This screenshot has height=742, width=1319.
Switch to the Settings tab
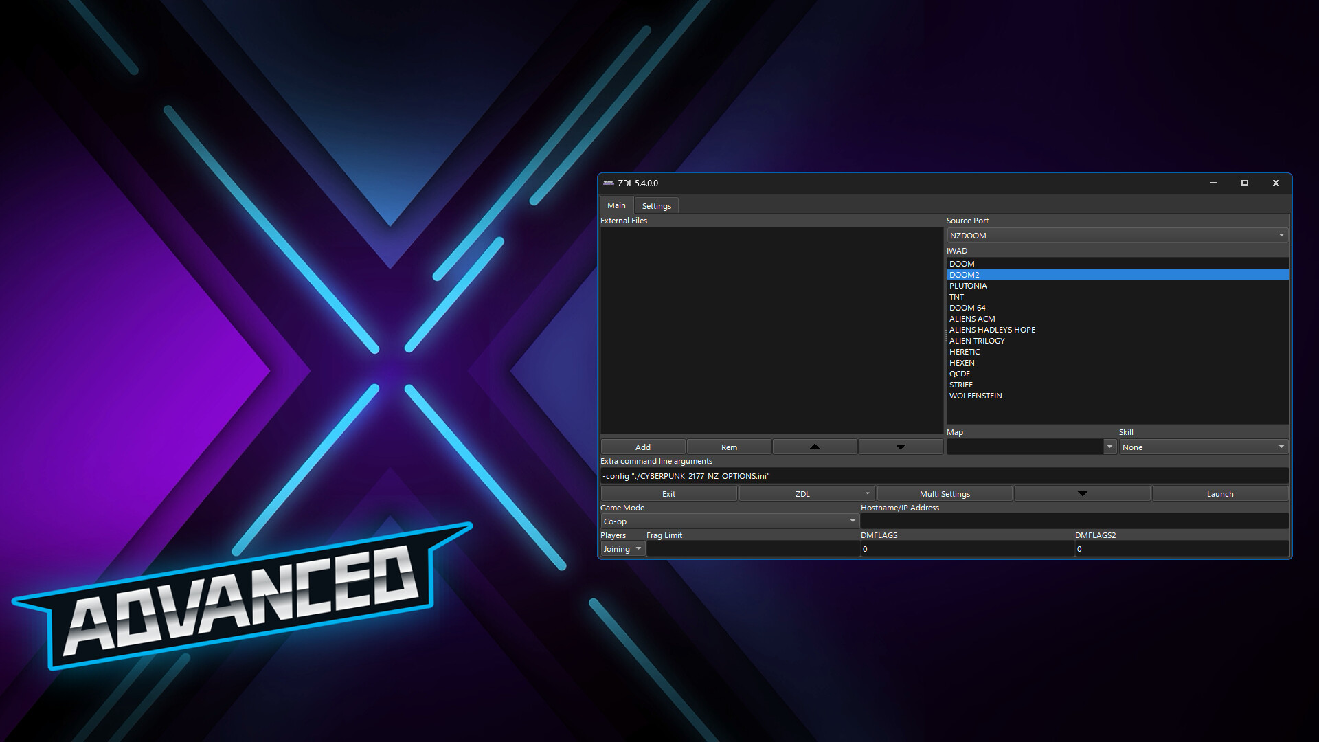click(656, 205)
